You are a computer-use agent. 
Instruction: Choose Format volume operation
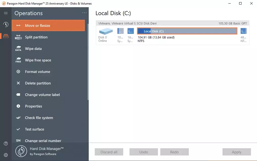tap(48, 72)
